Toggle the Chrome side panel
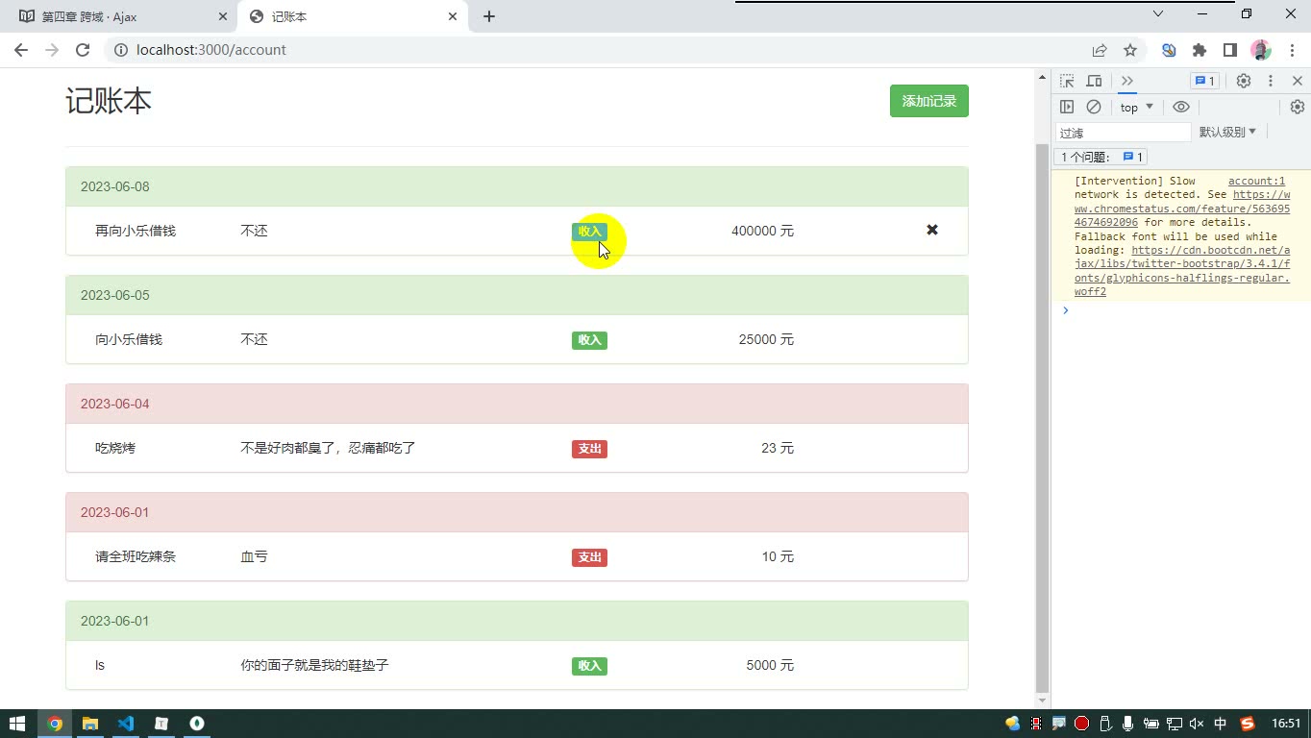 point(1229,50)
